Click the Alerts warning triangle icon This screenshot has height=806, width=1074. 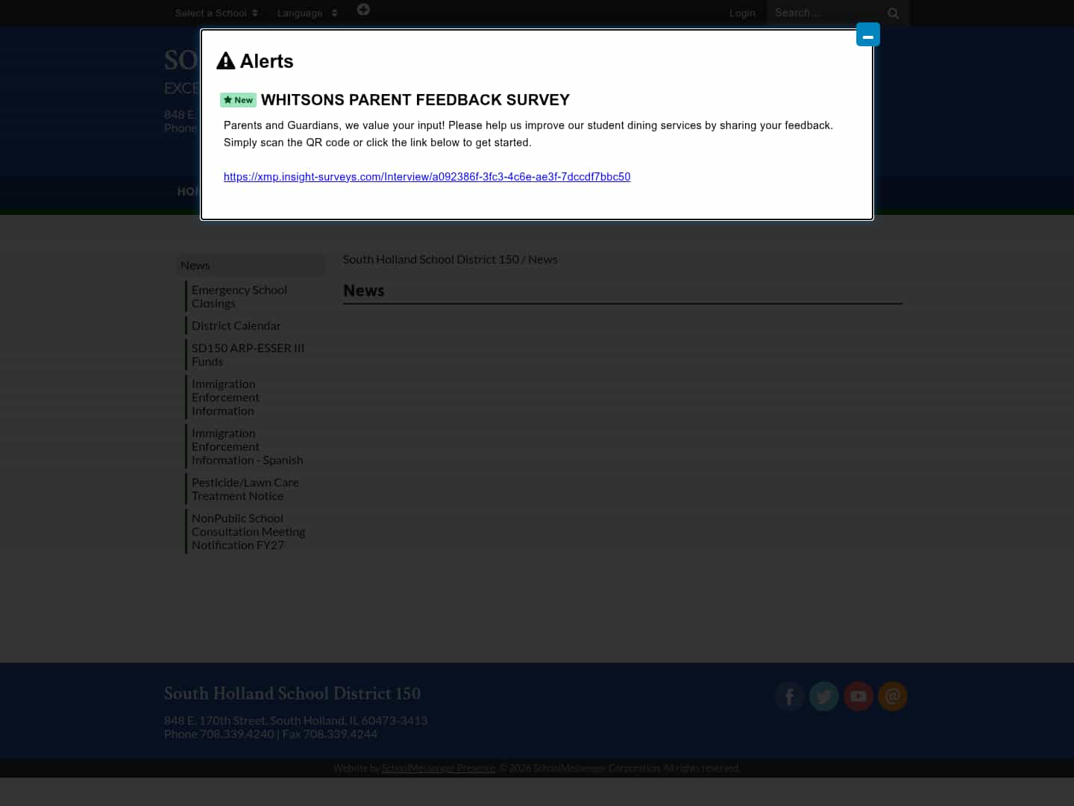[226, 60]
